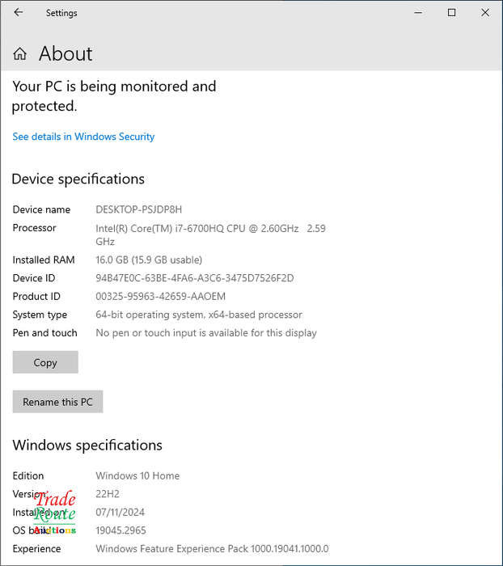
Task: Copy device specifications with Copy button
Action: (x=45, y=362)
